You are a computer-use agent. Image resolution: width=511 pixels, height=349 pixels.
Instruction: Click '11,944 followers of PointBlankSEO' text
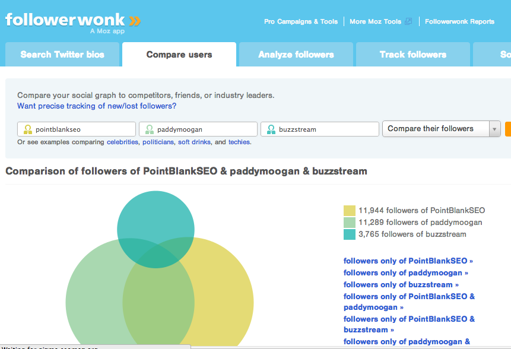click(x=422, y=211)
